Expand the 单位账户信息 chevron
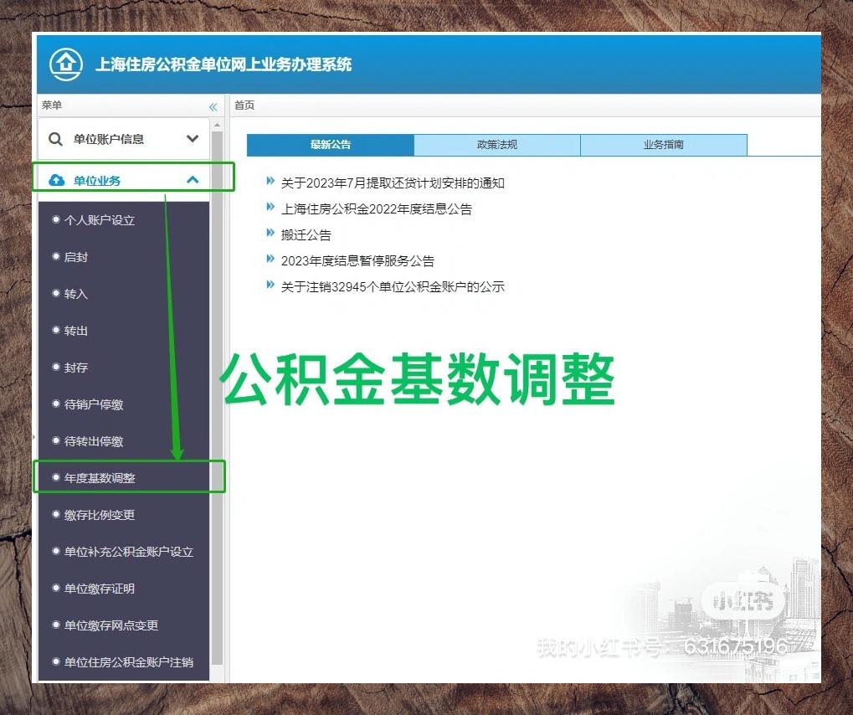The width and height of the screenshot is (853, 715). [193, 139]
